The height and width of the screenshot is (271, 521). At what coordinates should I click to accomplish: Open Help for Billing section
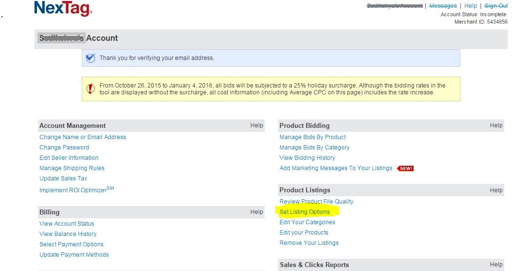[x=256, y=211]
